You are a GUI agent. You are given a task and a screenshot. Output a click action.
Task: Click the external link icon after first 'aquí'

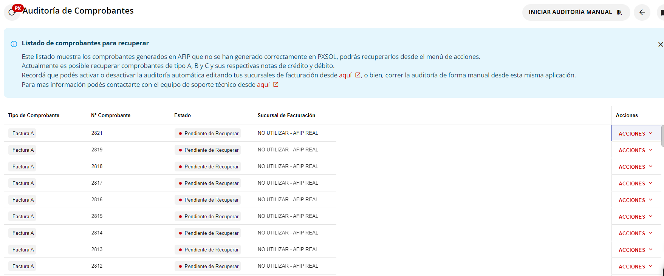(x=358, y=75)
